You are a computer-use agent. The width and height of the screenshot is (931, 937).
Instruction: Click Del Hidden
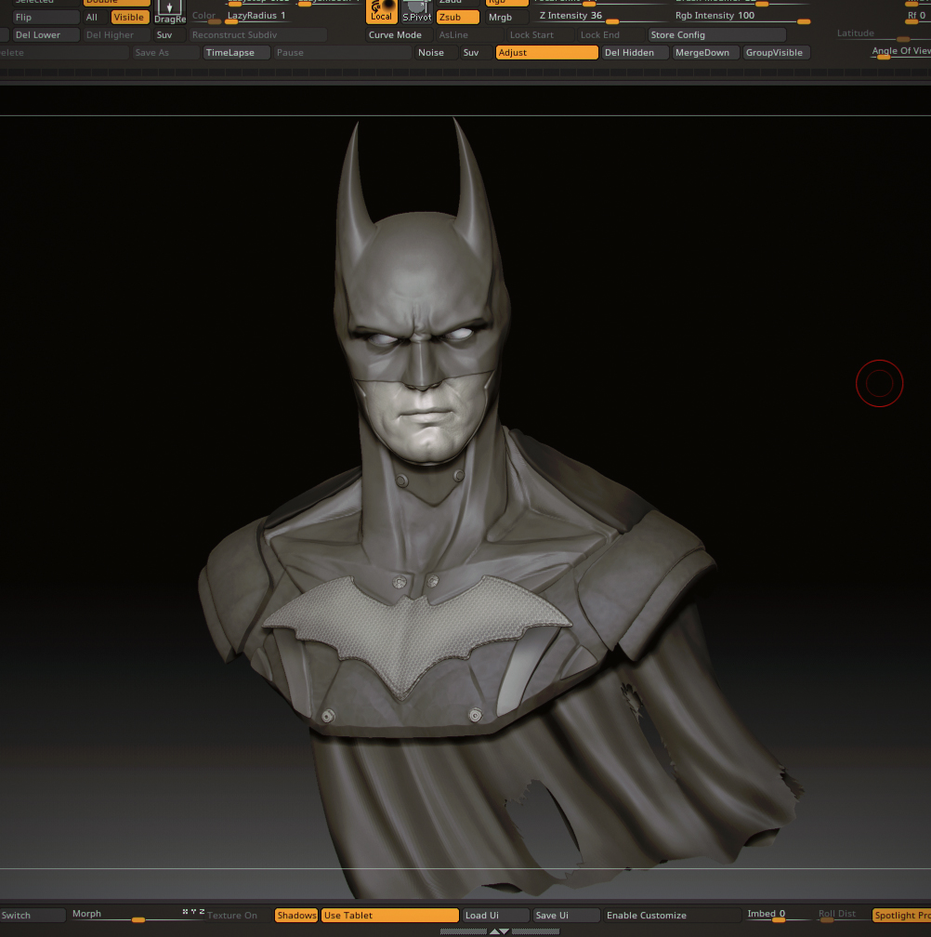[x=635, y=53]
